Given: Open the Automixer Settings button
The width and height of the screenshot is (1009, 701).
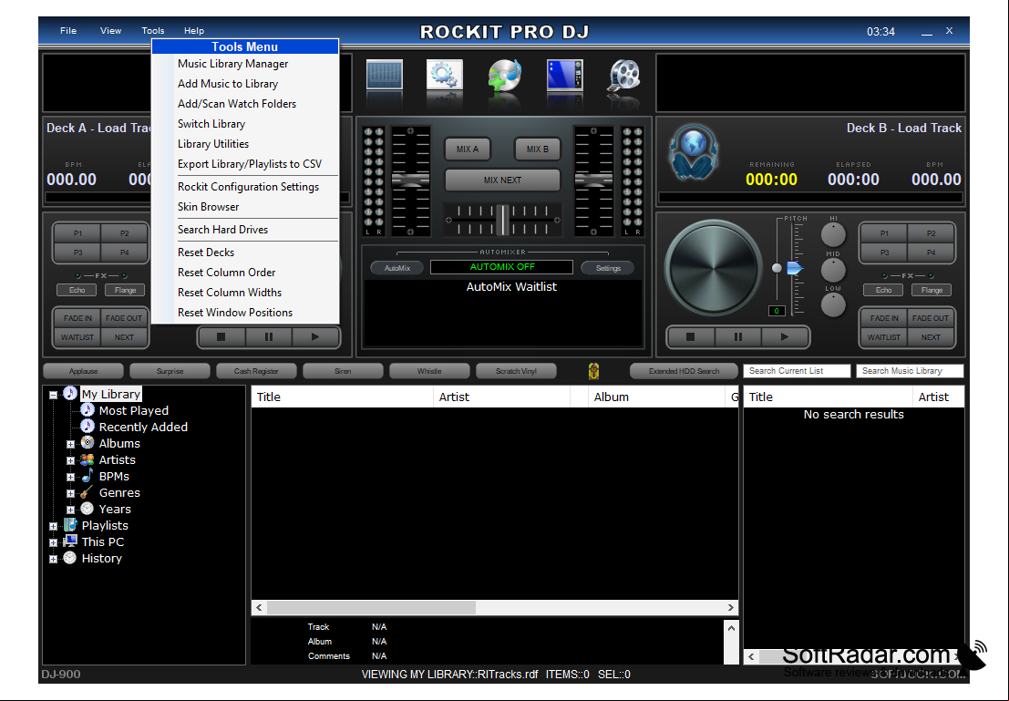Looking at the screenshot, I should [608, 268].
